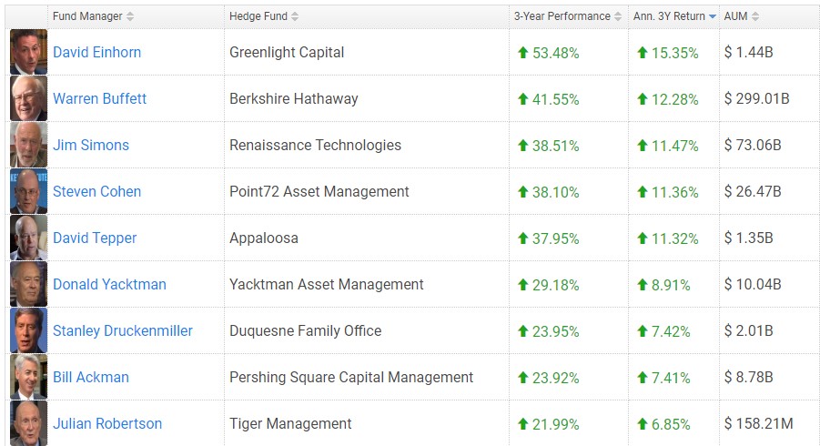Sort by 3-Year Performance arrows
The image size is (820, 446).
pyautogui.click(x=619, y=16)
